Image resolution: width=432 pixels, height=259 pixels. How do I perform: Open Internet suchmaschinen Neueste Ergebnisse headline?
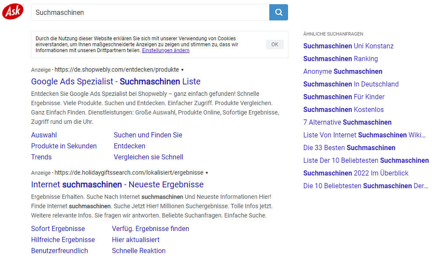(x=117, y=184)
